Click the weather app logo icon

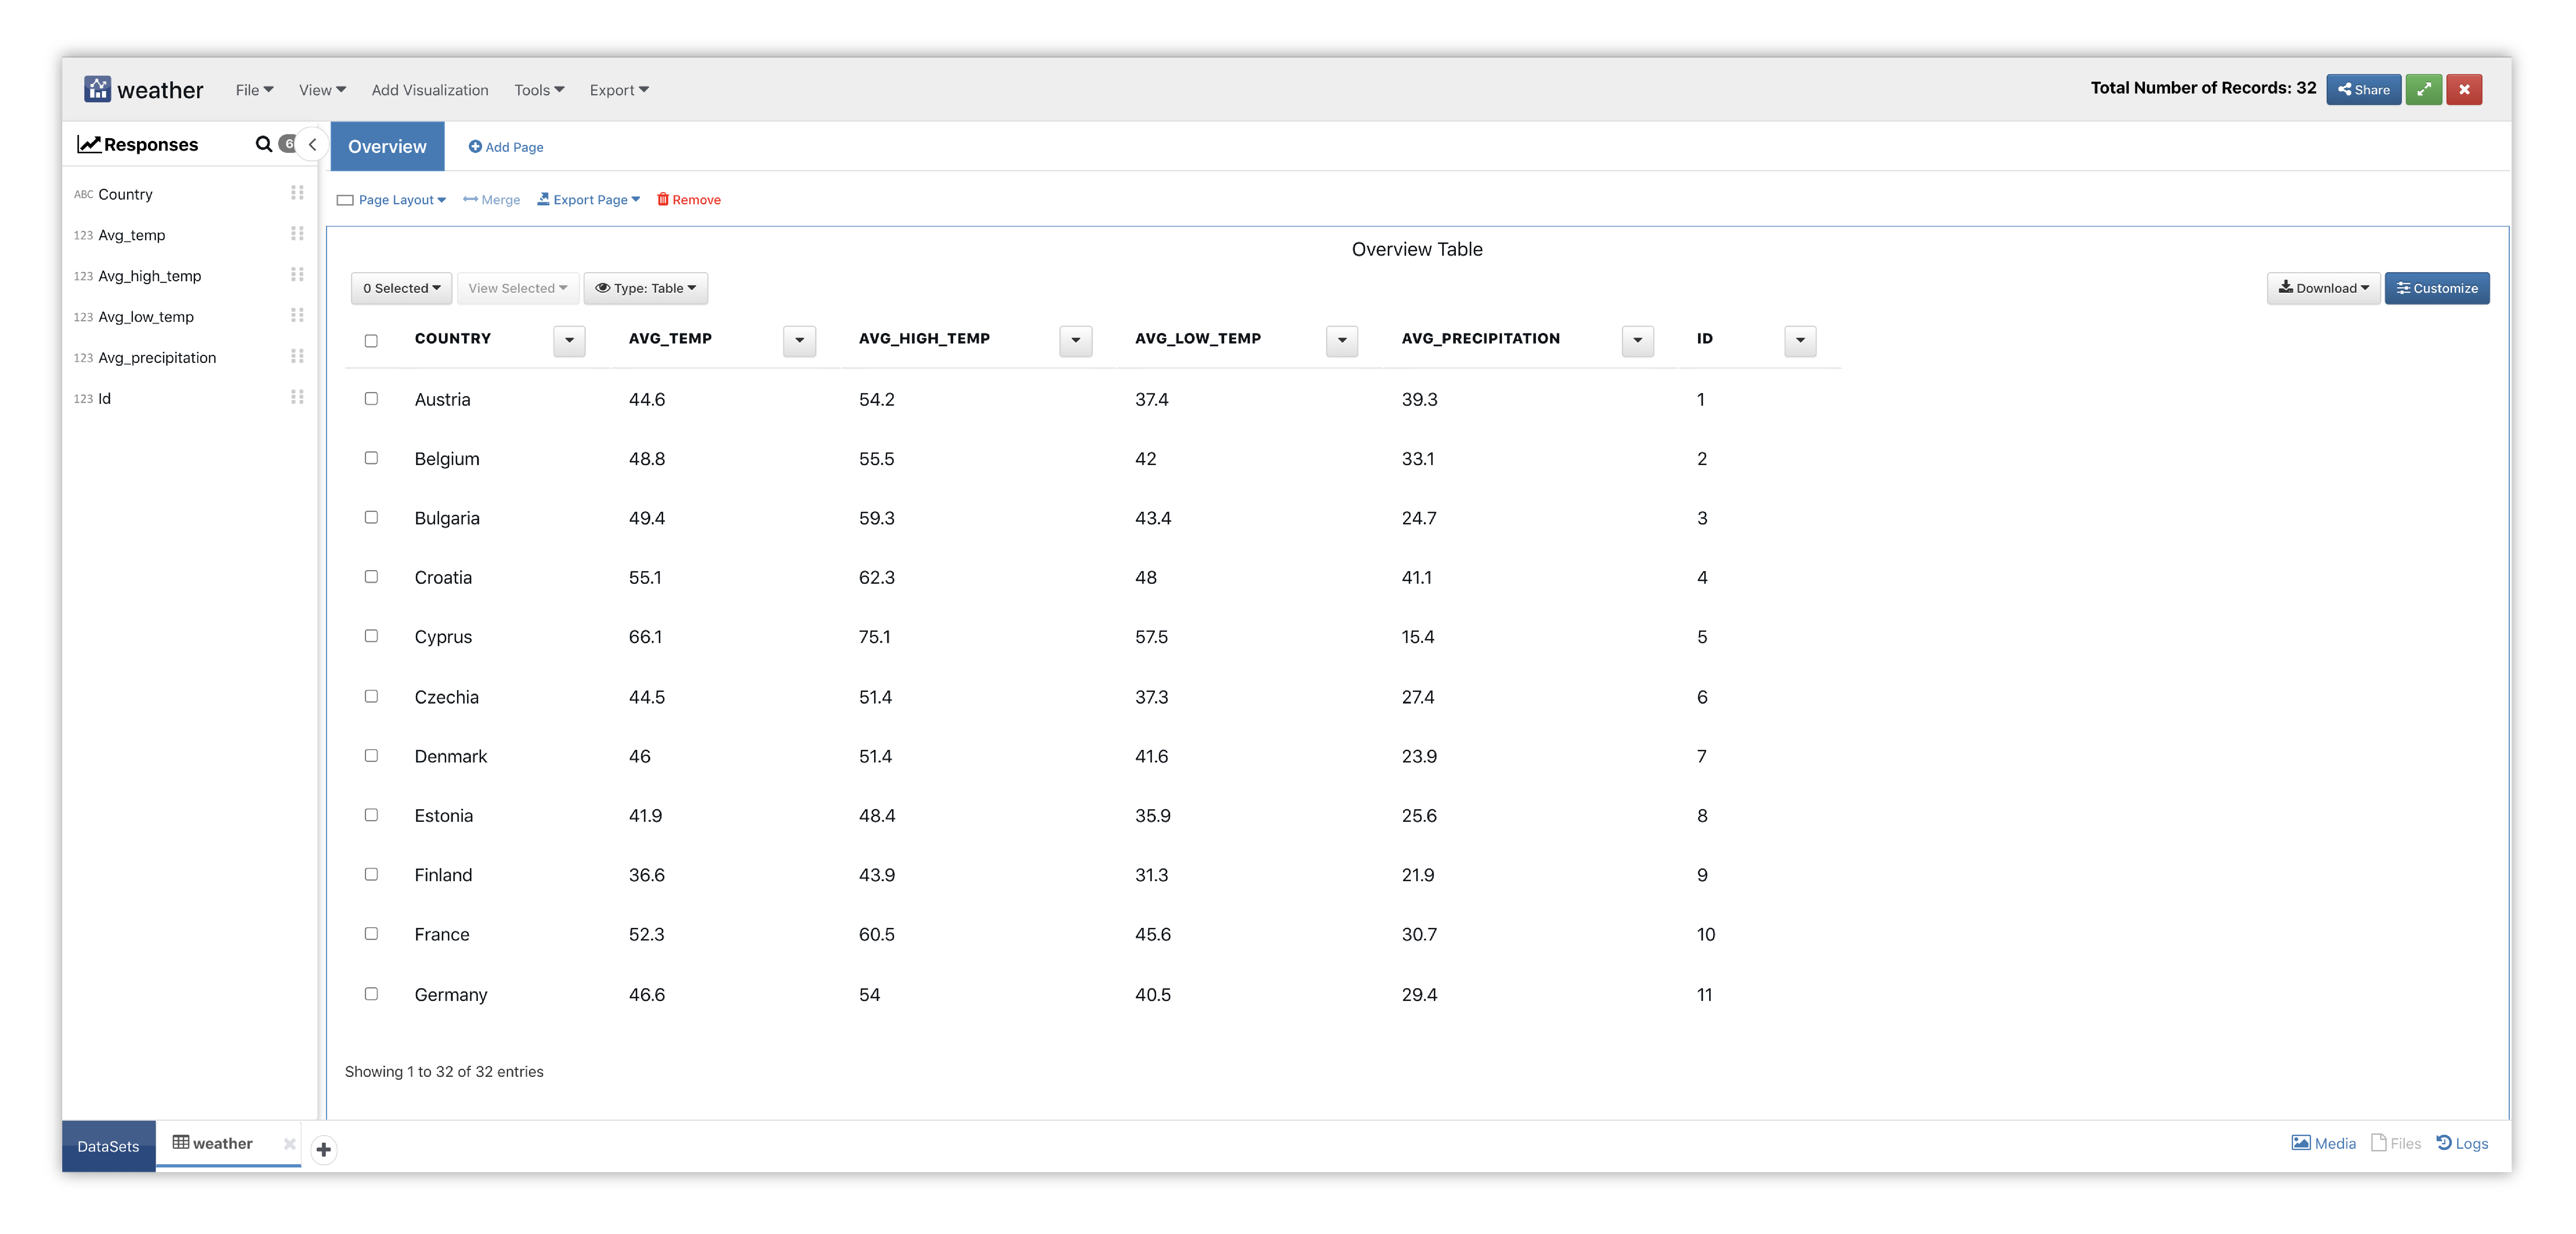(97, 89)
